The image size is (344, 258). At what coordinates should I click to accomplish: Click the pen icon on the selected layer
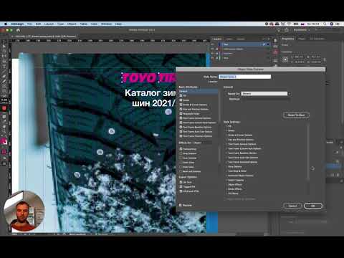264,44
